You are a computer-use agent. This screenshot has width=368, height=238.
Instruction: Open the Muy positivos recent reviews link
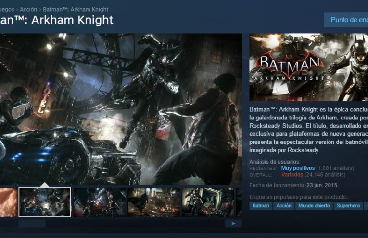[298, 168]
